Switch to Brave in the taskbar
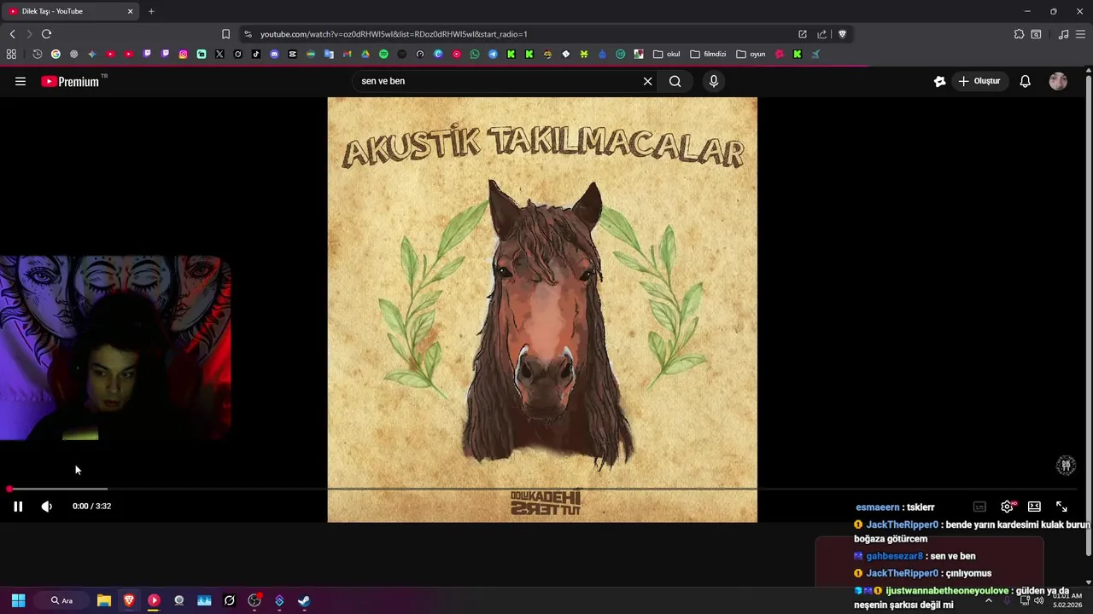1093x614 pixels. 129,600
